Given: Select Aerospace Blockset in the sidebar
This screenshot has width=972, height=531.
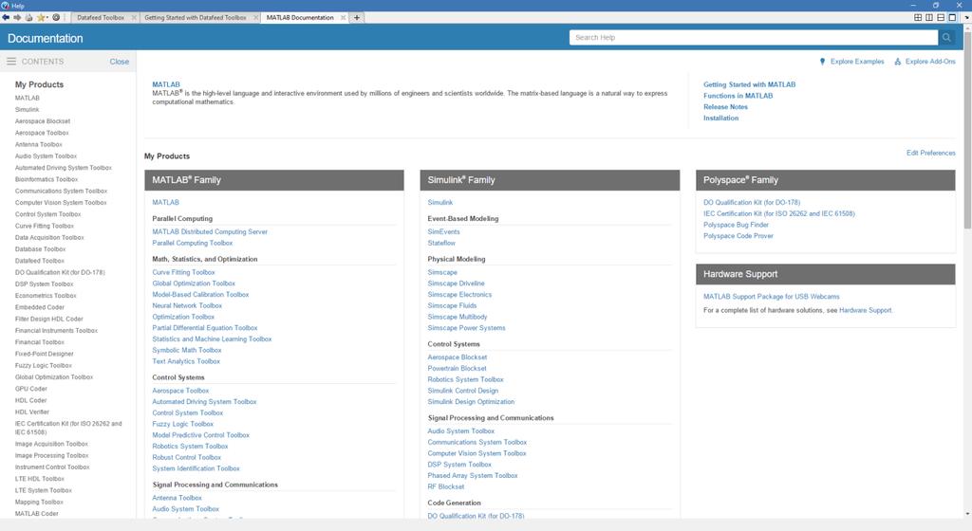Looking at the screenshot, I should coord(43,121).
